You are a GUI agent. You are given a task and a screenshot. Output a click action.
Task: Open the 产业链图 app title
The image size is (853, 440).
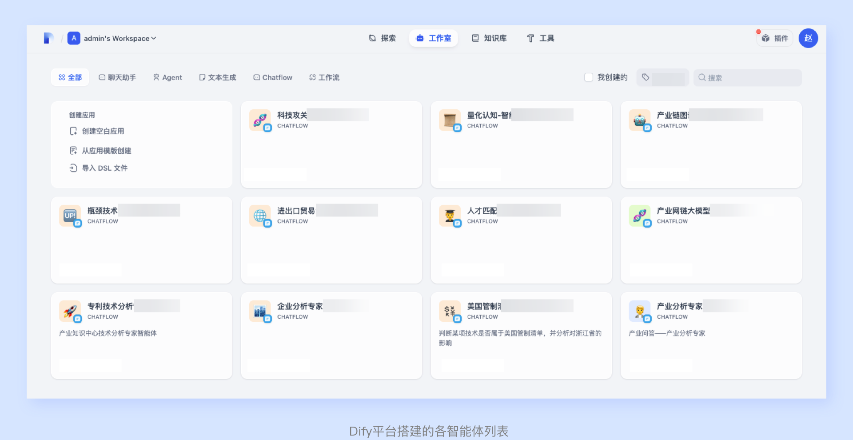673,115
